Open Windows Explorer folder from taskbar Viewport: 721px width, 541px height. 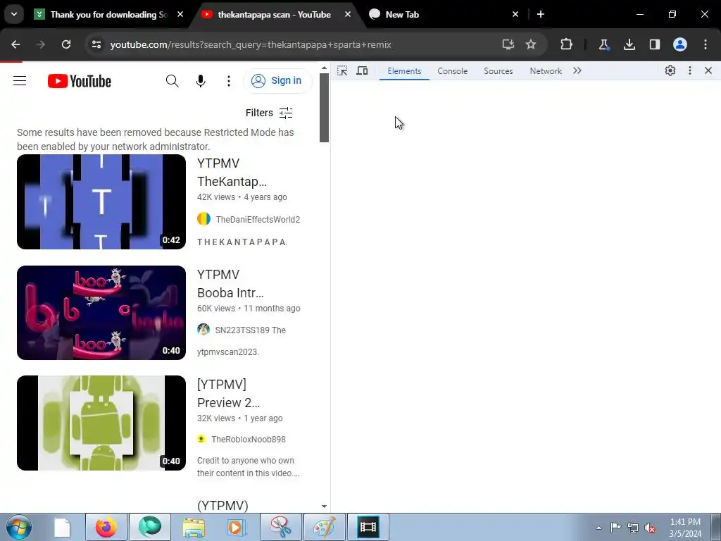tap(194, 527)
